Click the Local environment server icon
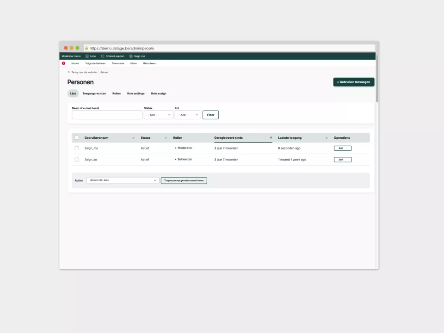The width and height of the screenshot is (444, 333). click(87, 56)
